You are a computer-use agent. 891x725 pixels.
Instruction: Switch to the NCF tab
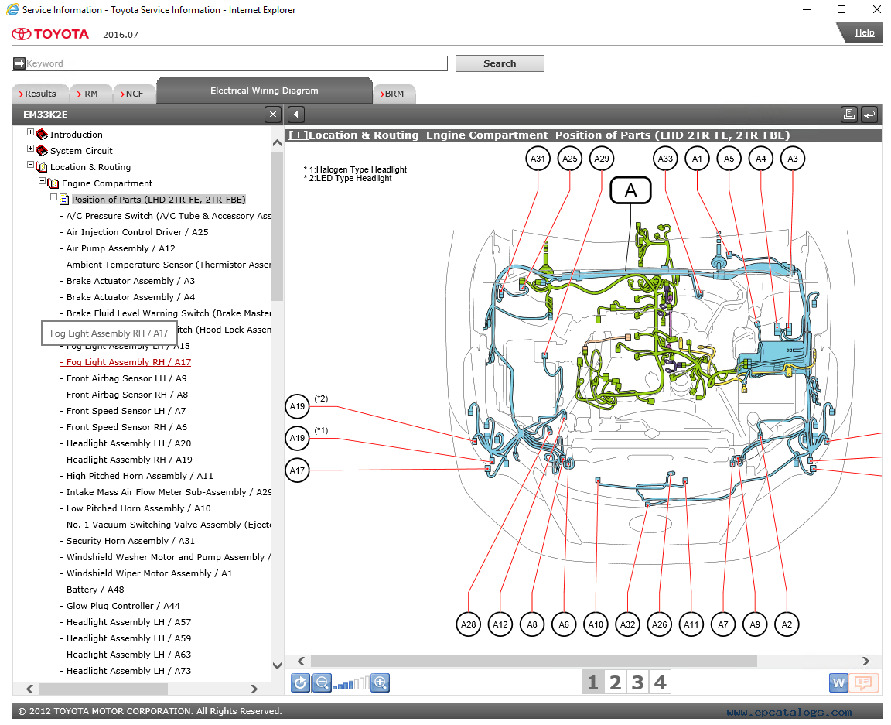tap(134, 94)
